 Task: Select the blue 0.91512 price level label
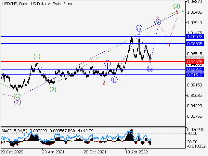[195, 75]
